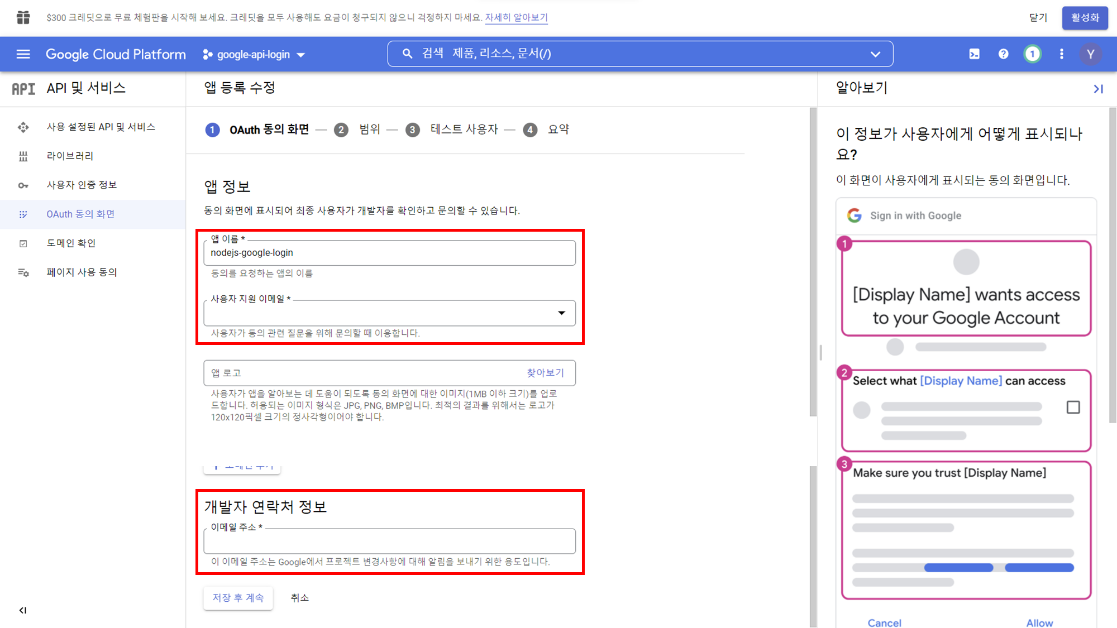Viewport: 1117px width, 628px height.
Task: Click the gift icon in the free trial banner
Action: [x=23, y=17]
